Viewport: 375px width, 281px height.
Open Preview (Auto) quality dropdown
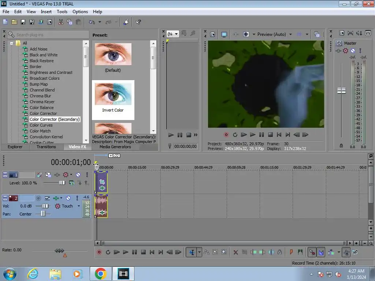point(290,34)
